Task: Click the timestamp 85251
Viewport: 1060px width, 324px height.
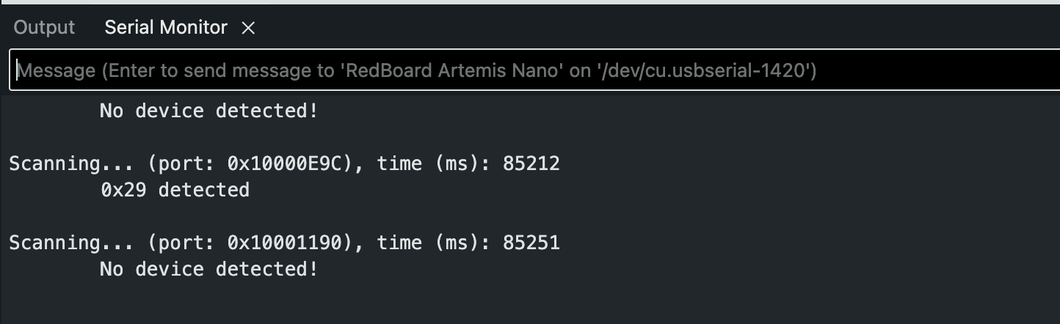Action: [x=531, y=243]
